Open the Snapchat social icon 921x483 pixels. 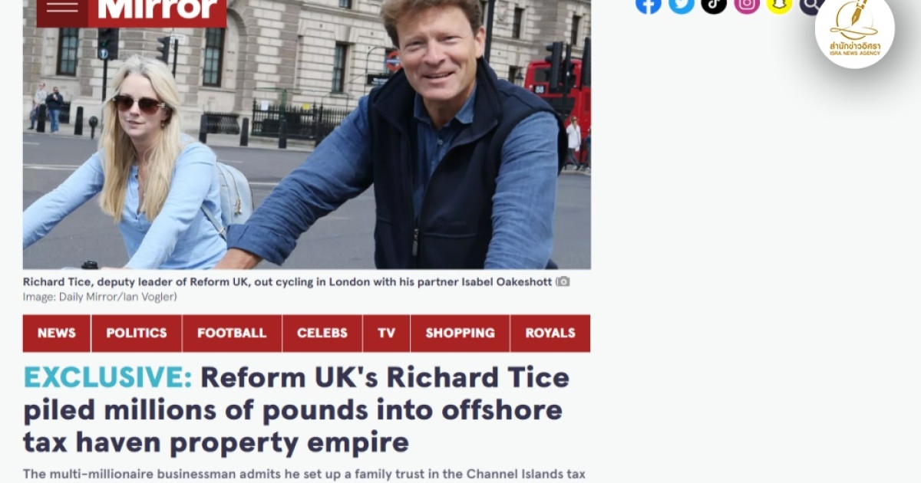tap(779, 4)
